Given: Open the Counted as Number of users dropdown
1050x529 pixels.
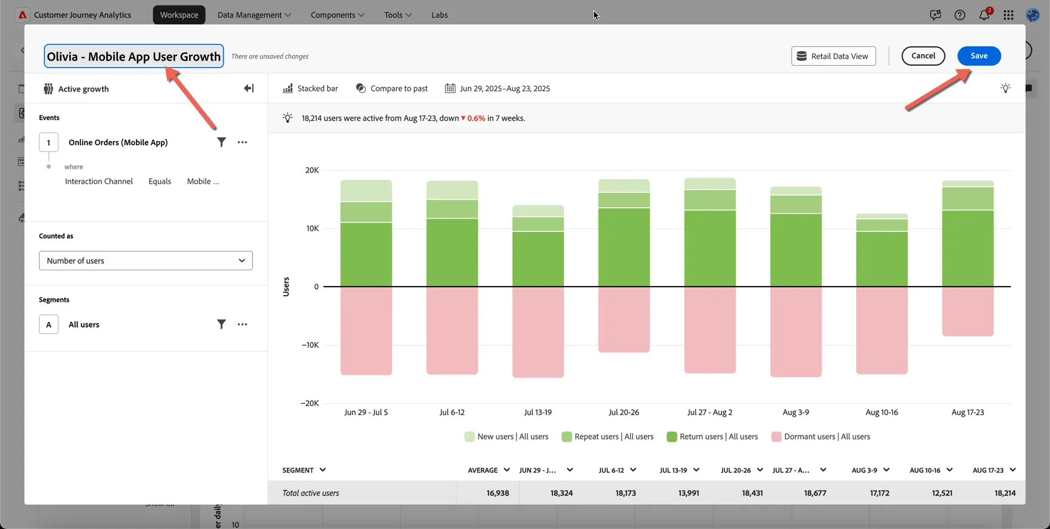Looking at the screenshot, I should [146, 261].
